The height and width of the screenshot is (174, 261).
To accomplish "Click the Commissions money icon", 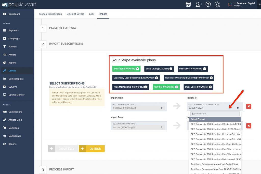I will click(x=5, y=112).
